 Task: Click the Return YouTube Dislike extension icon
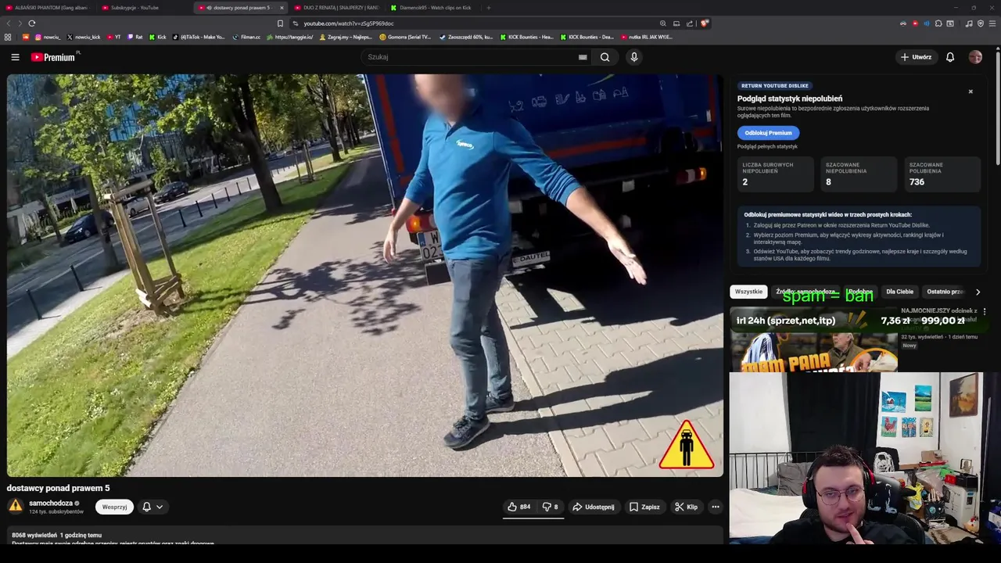[x=915, y=23]
